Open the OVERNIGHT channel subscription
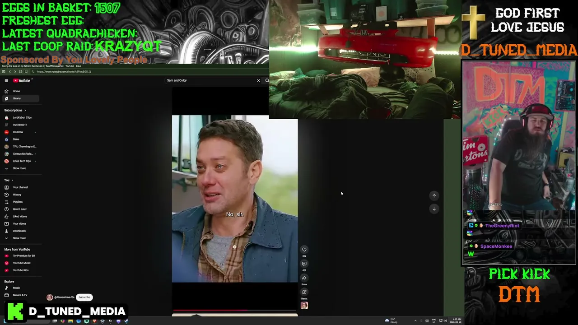Screen dimensions: 578x325 [x=20, y=125]
